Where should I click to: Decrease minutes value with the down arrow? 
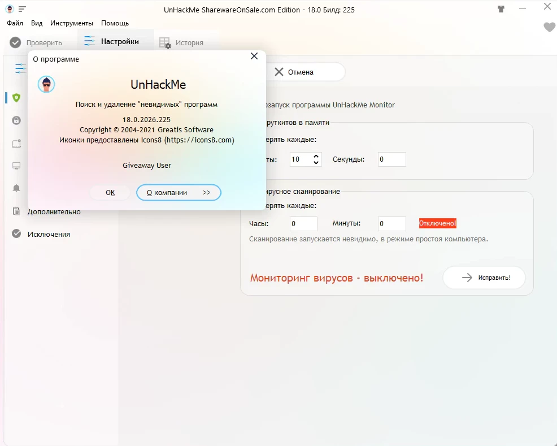316,163
